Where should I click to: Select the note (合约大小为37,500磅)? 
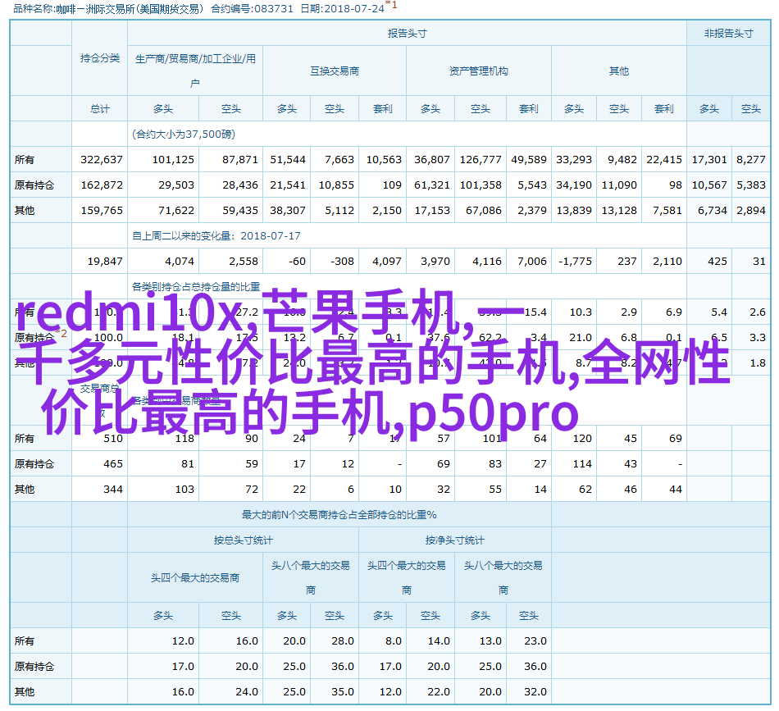(184, 134)
